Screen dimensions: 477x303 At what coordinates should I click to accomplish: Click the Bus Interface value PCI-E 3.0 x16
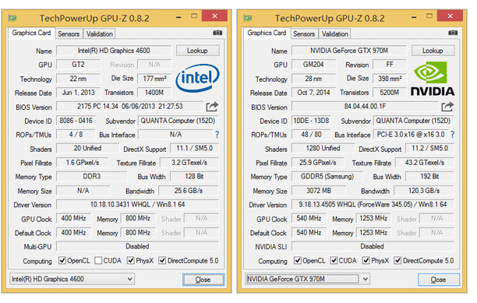(411, 134)
